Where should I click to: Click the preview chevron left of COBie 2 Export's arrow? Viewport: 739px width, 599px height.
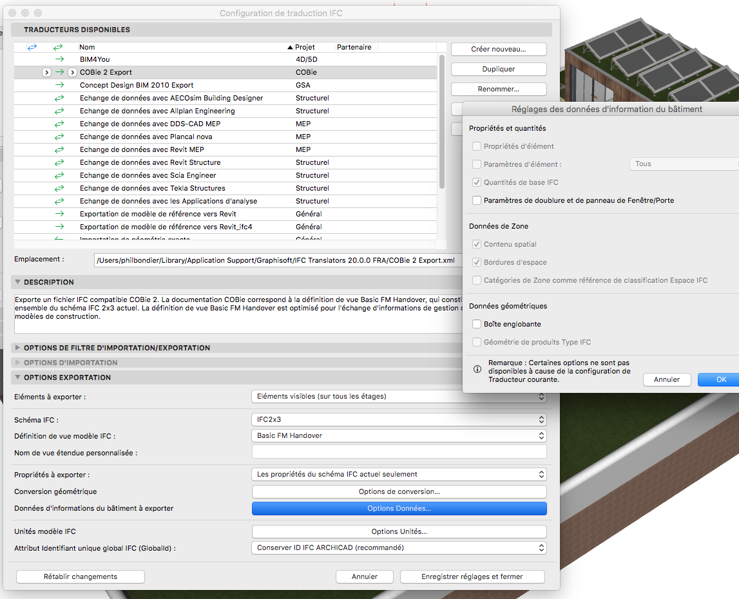(x=46, y=72)
